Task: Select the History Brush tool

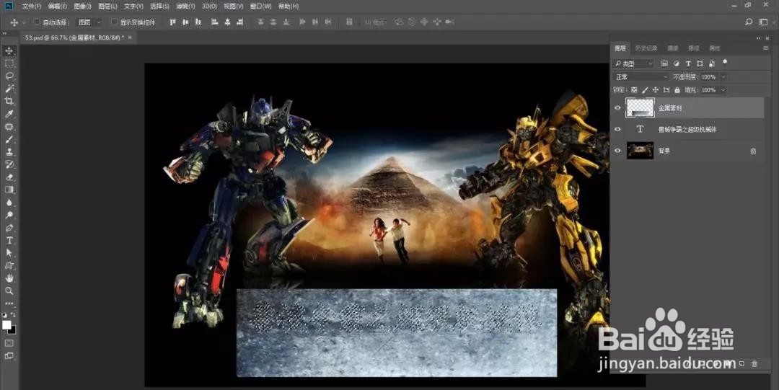Action: click(x=9, y=164)
